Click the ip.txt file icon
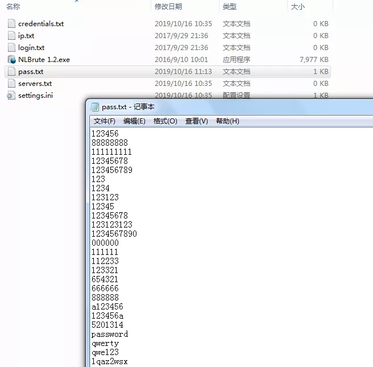 [x=11, y=36]
